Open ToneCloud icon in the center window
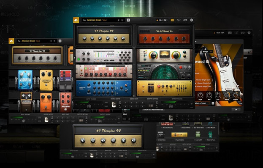Viewport: 263px width, 168px height. point(76,20)
